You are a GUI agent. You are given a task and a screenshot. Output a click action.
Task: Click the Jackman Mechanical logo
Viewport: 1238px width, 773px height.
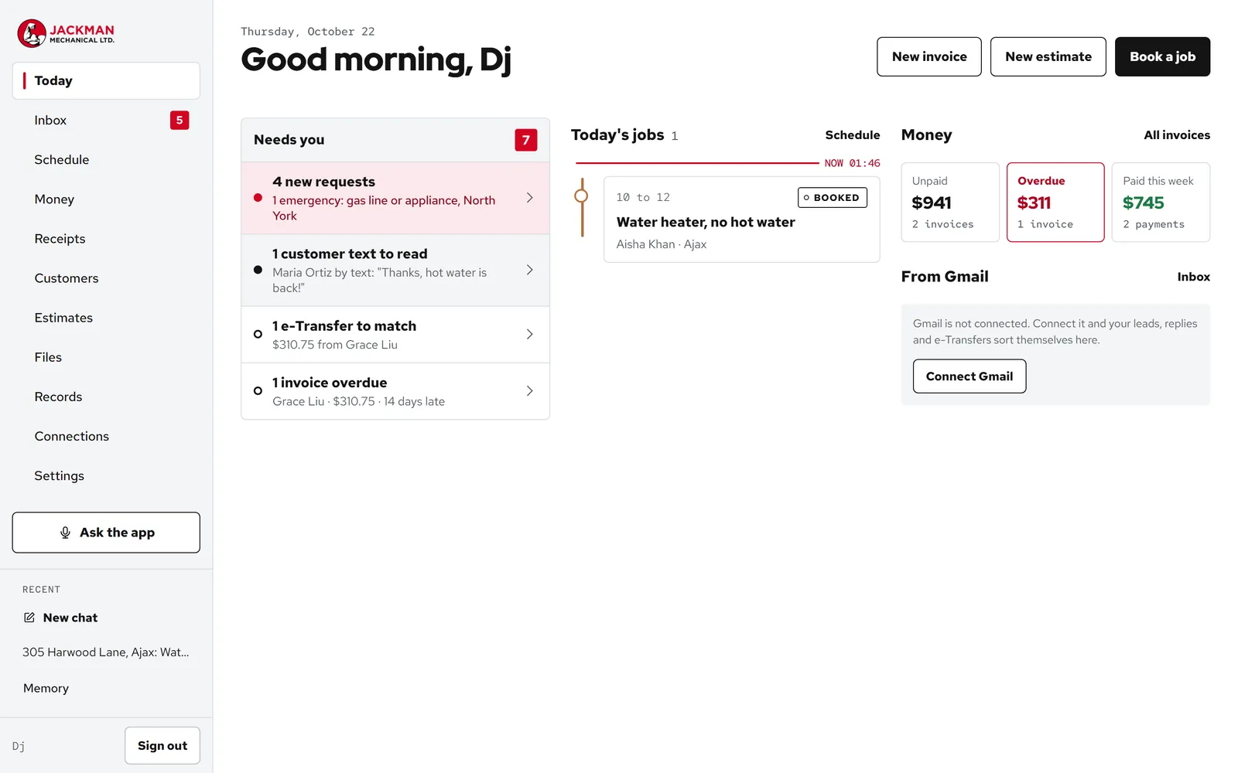66,33
